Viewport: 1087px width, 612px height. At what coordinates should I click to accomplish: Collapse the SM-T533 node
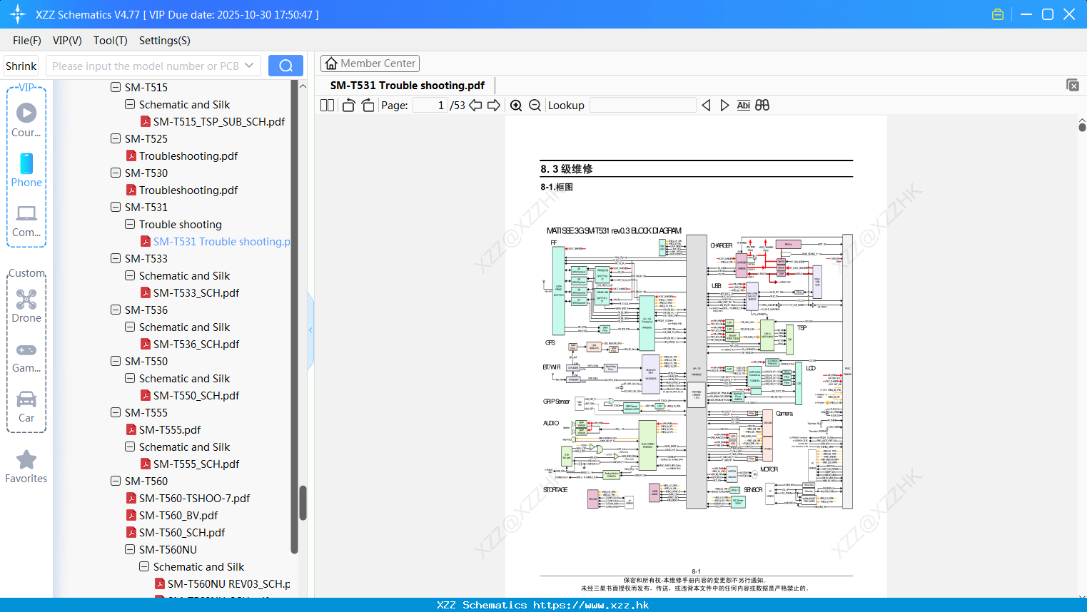[x=116, y=258]
